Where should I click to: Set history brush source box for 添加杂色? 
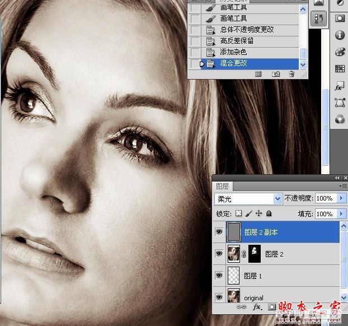[x=195, y=53]
